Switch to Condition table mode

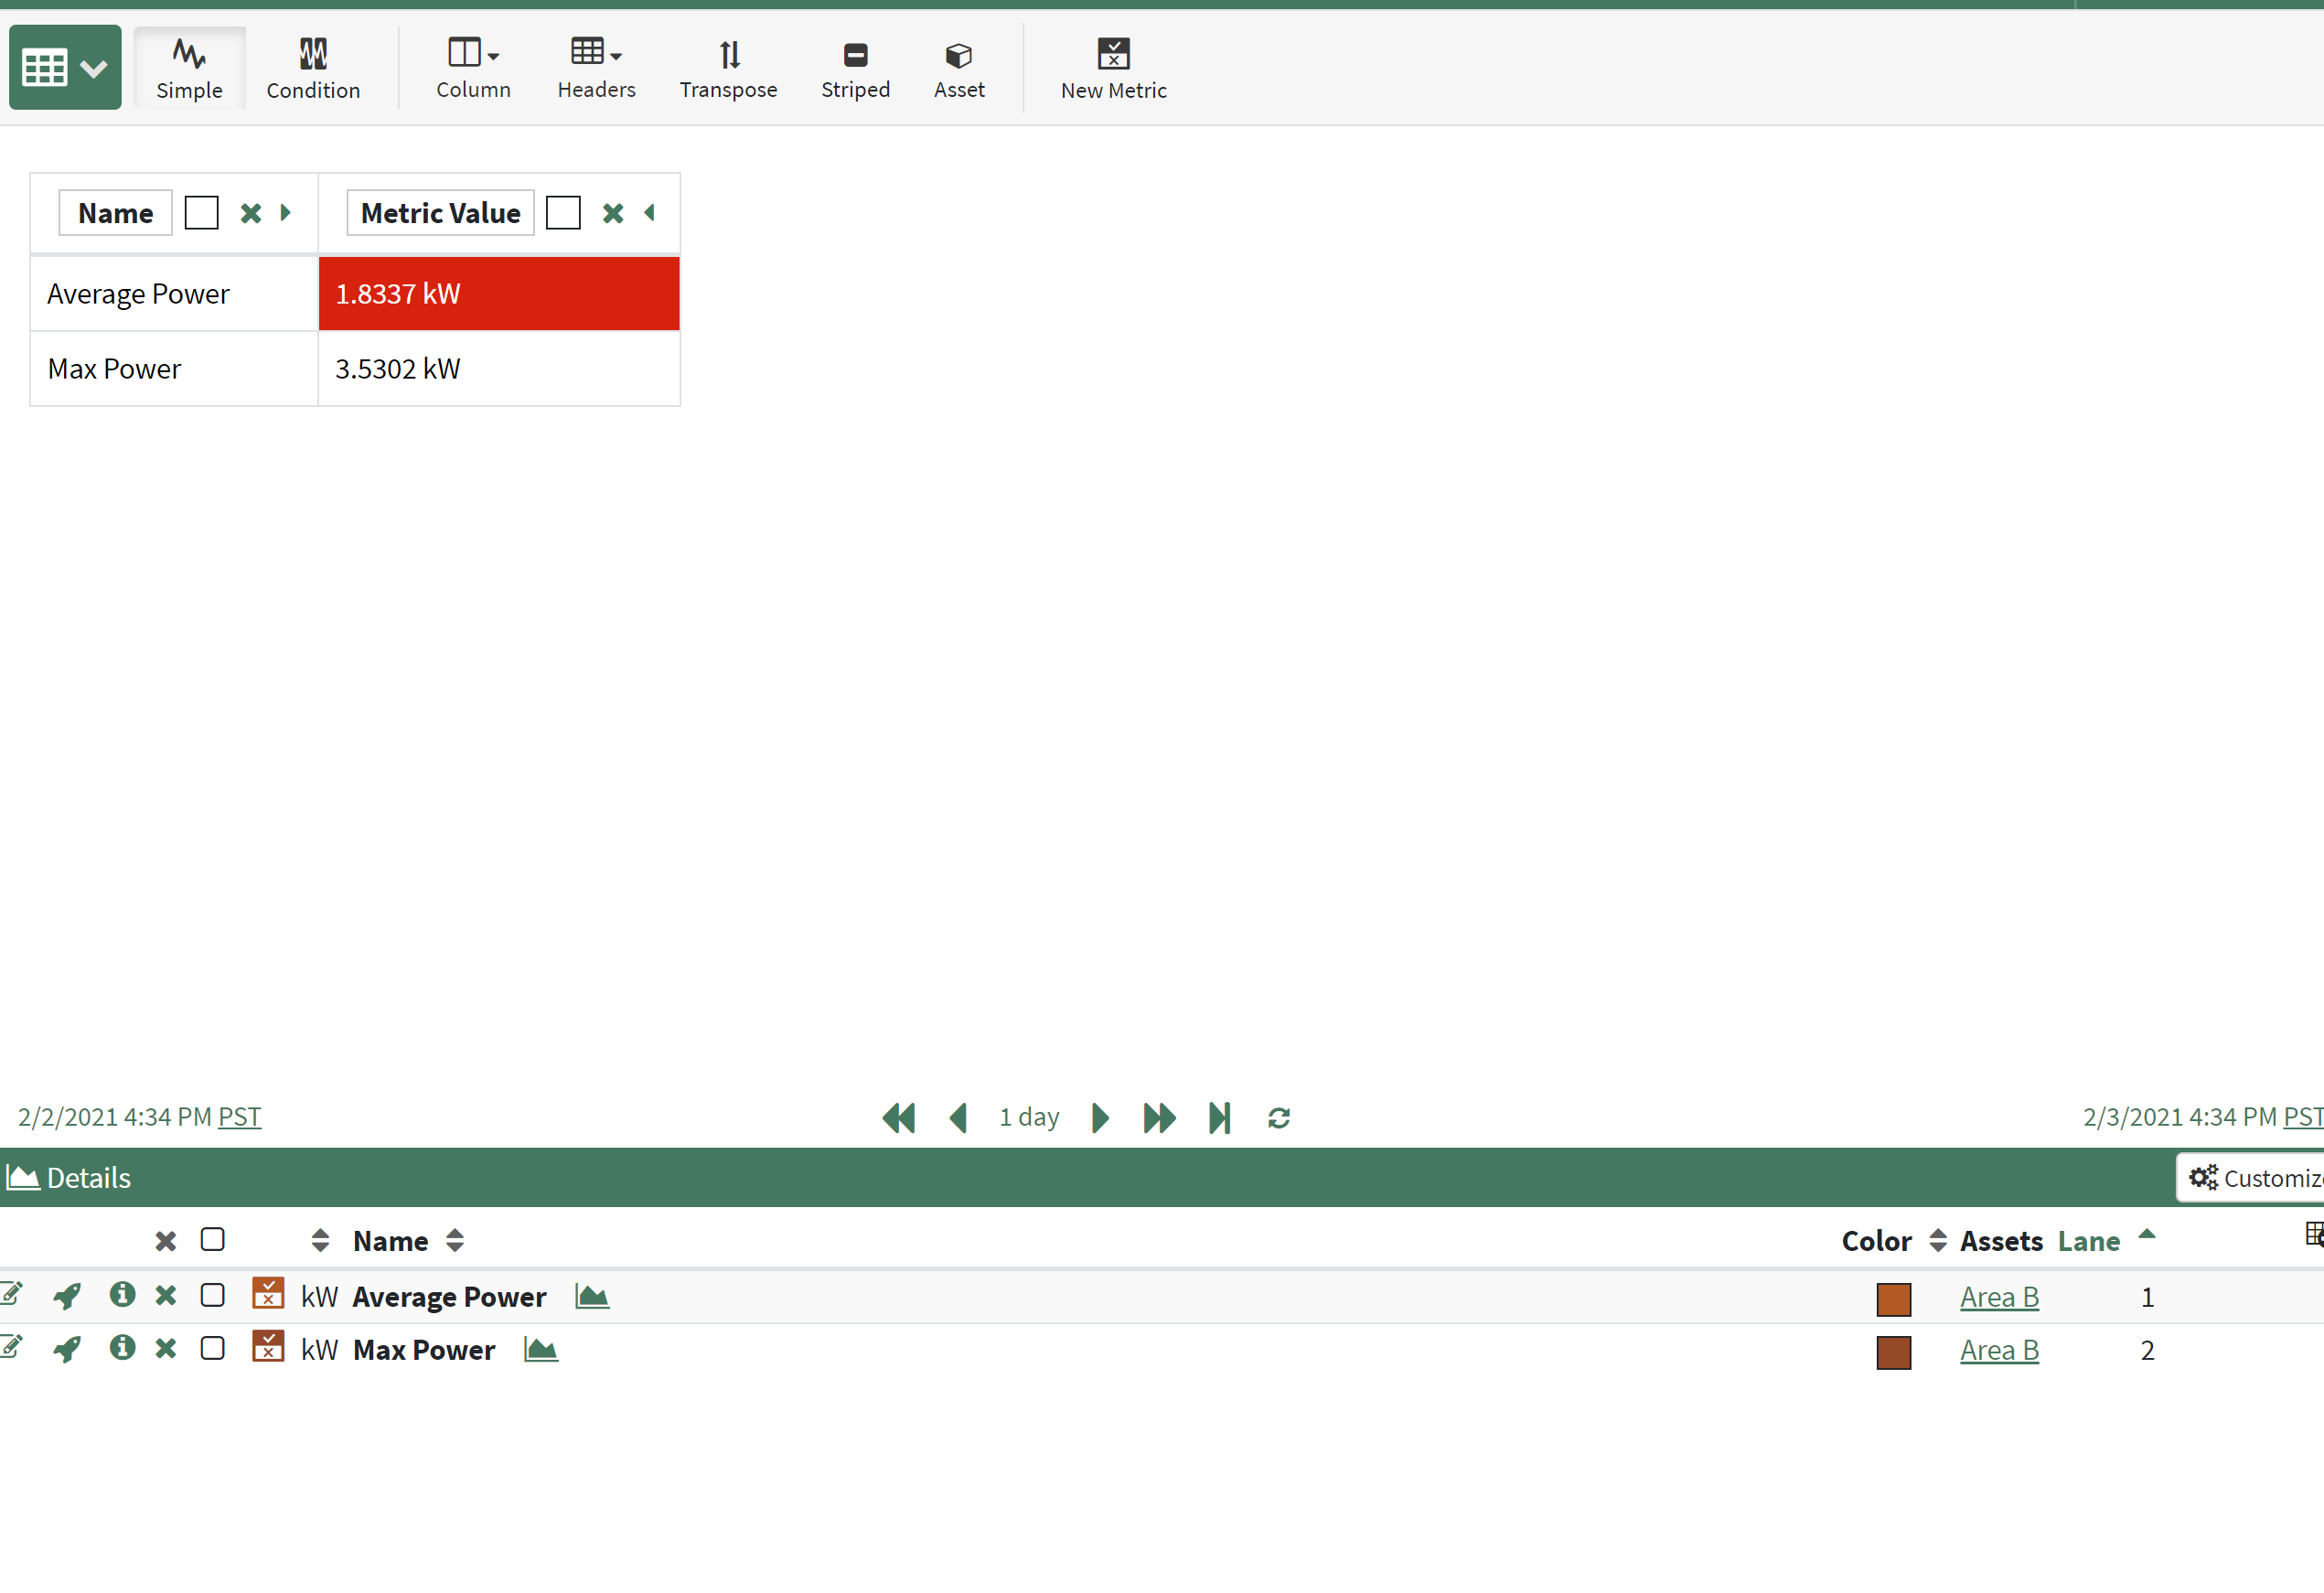(x=313, y=67)
